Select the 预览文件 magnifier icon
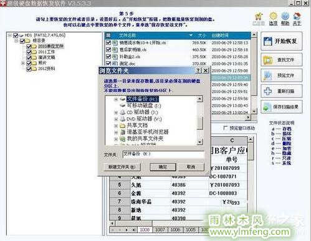 [x=268, y=76]
